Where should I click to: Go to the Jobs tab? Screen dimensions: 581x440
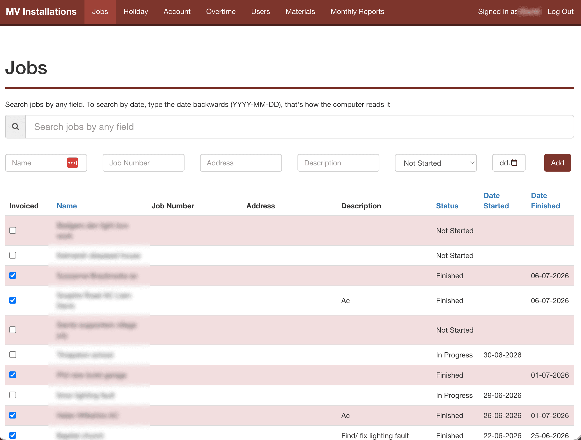click(x=100, y=12)
